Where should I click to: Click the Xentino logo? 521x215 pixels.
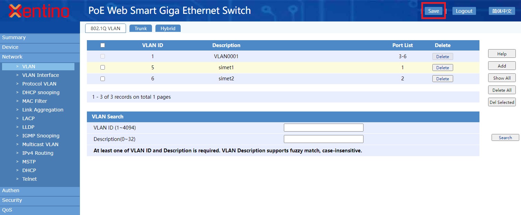click(x=39, y=11)
